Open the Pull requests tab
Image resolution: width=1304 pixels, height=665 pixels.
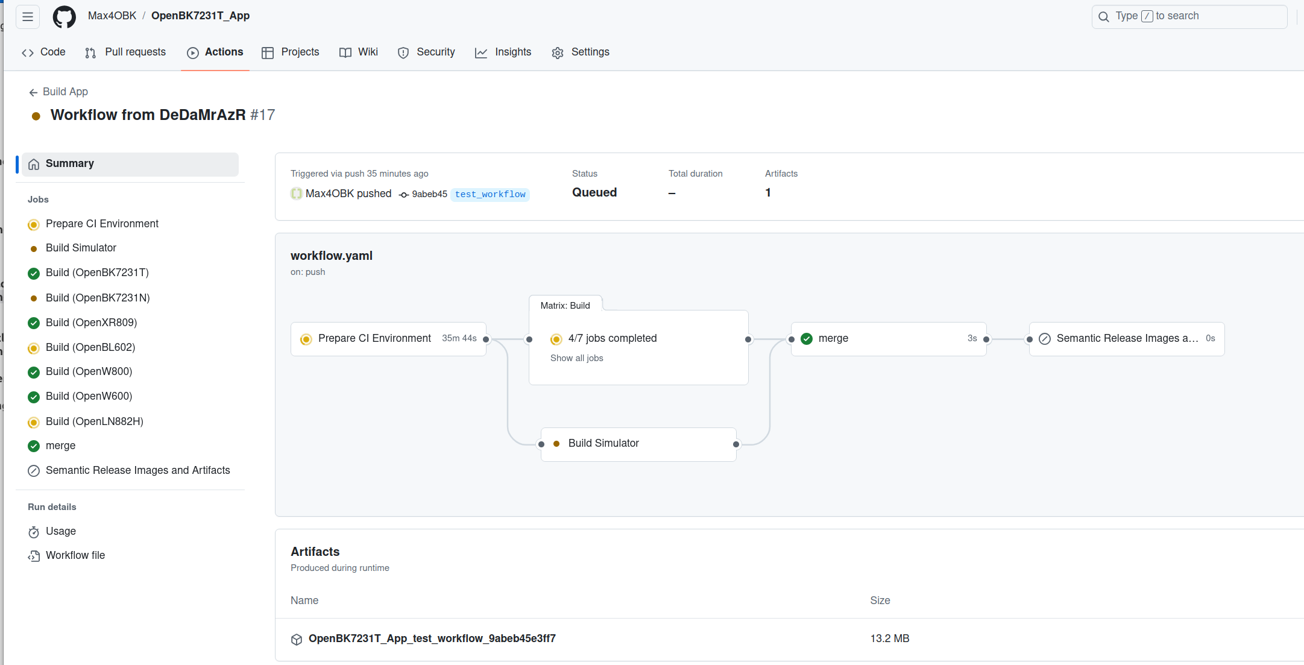pos(125,52)
